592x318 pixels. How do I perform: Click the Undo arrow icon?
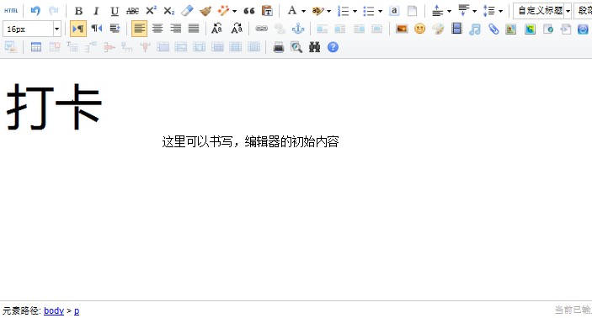35,11
